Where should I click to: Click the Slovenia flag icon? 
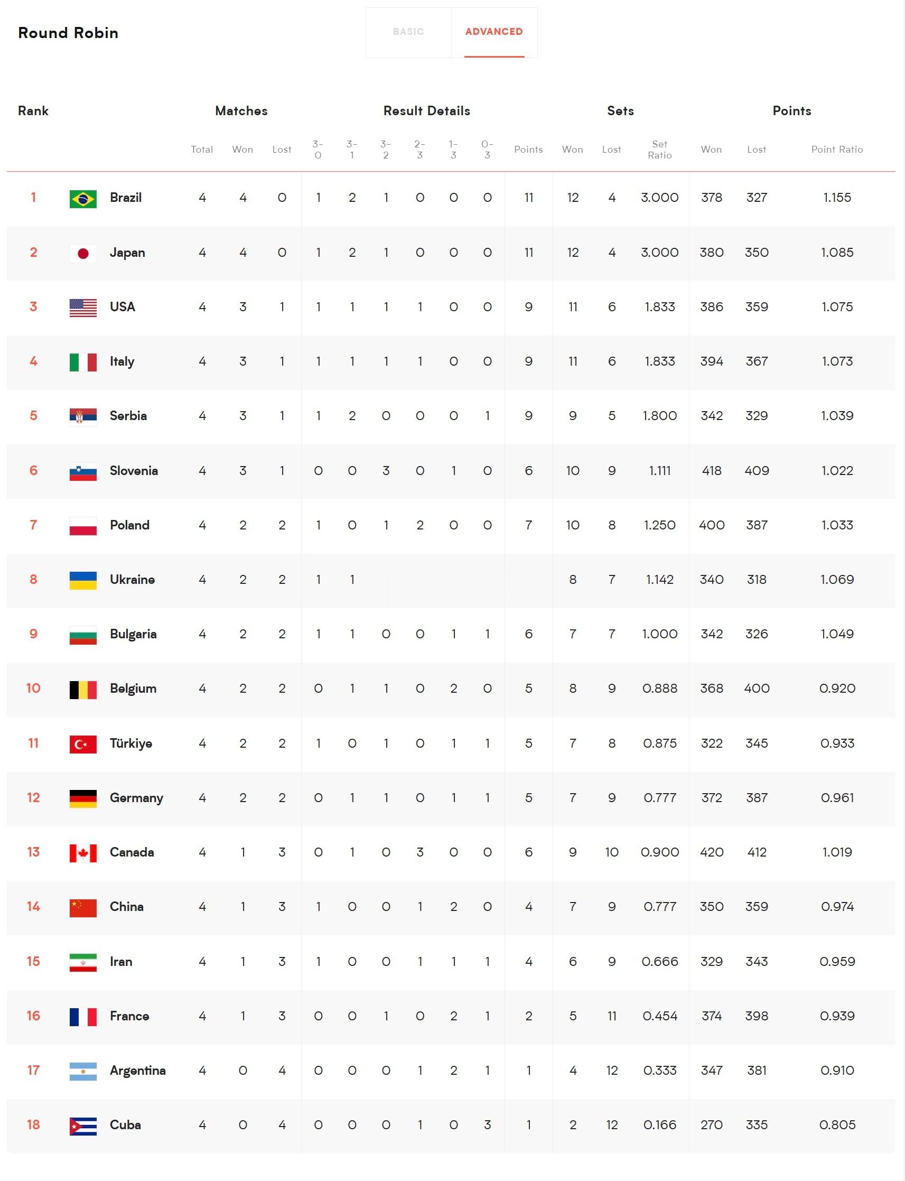pos(83,471)
